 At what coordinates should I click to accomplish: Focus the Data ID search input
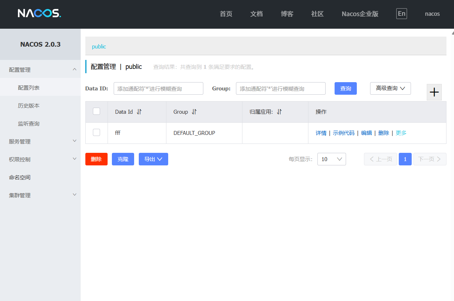pos(159,88)
